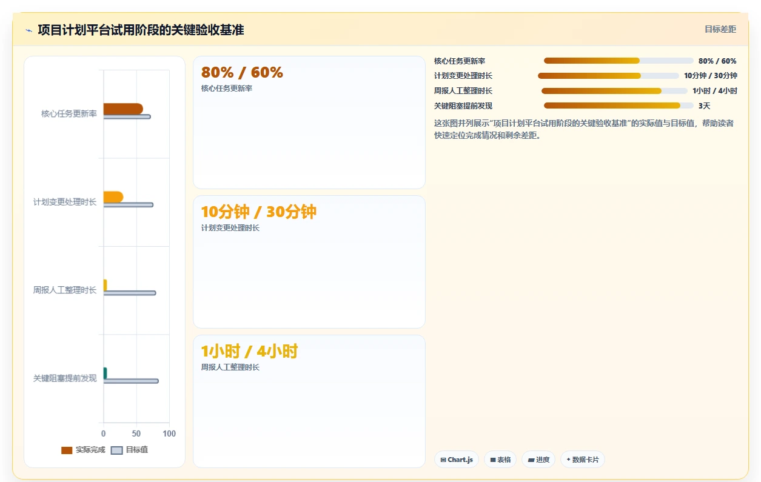
Task: Click the 100 tick on the chart axis
Action: coord(169,433)
